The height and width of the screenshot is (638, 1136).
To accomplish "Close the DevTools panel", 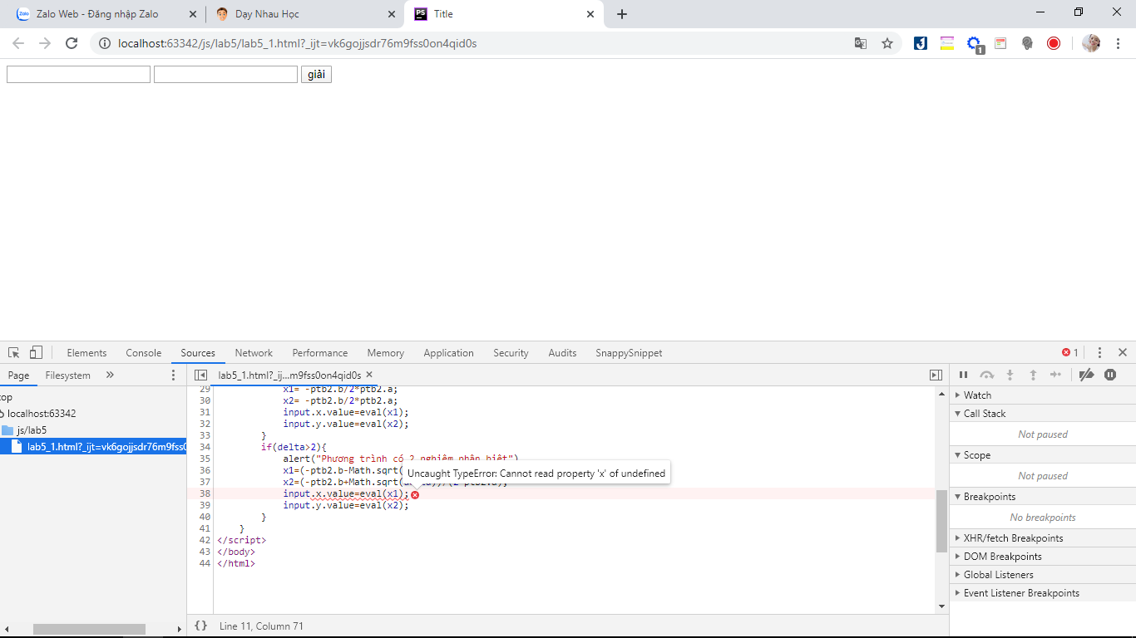I will 1123,353.
